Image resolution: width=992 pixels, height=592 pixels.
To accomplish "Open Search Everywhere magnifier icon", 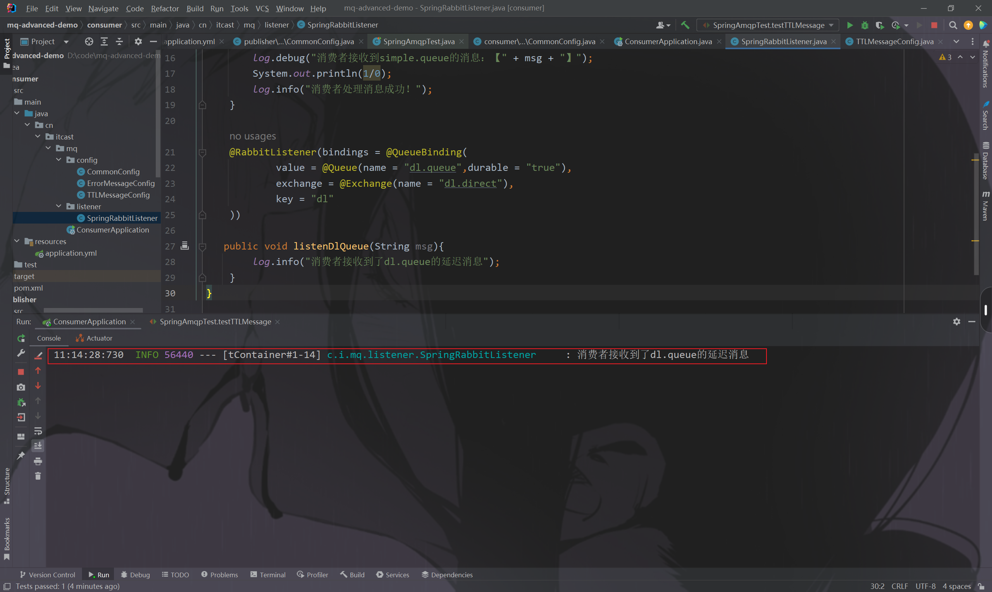I will coord(952,25).
